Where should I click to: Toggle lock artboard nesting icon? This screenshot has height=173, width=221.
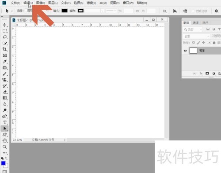click(x=209, y=43)
